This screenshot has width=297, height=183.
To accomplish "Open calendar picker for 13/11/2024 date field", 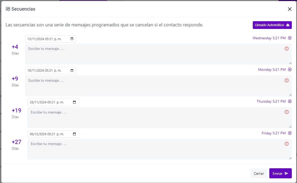I will pos(72,39).
